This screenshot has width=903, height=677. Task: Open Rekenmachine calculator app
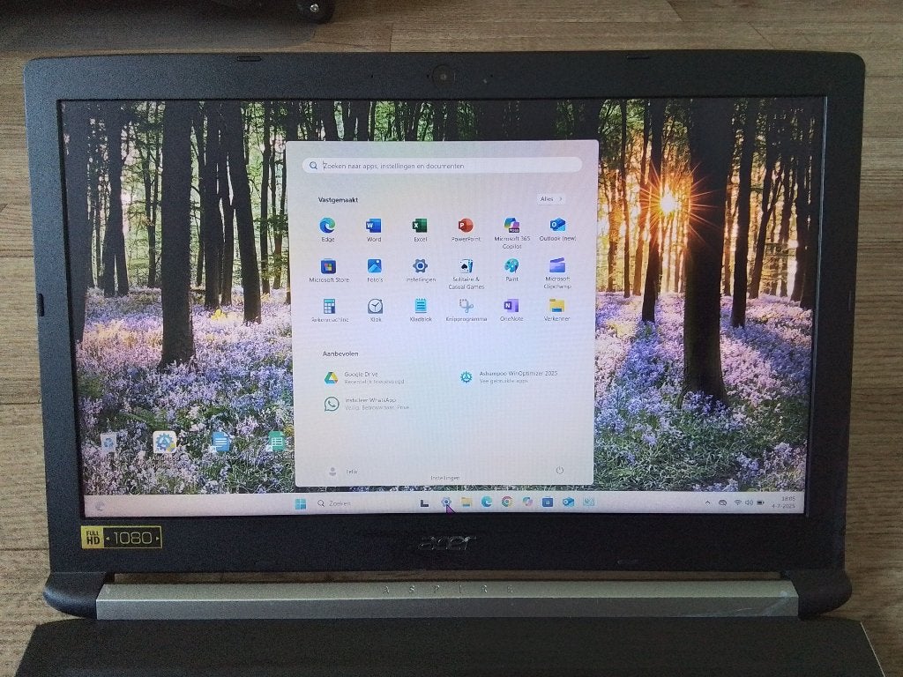point(330,309)
